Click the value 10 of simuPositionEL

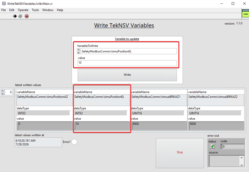pyautogui.click(x=102, y=126)
